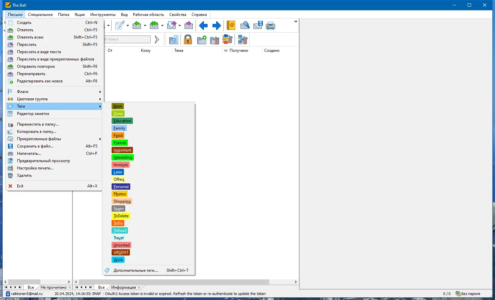Open the Инструменты menu
This screenshot has height=300, width=495.
[103, 15]
